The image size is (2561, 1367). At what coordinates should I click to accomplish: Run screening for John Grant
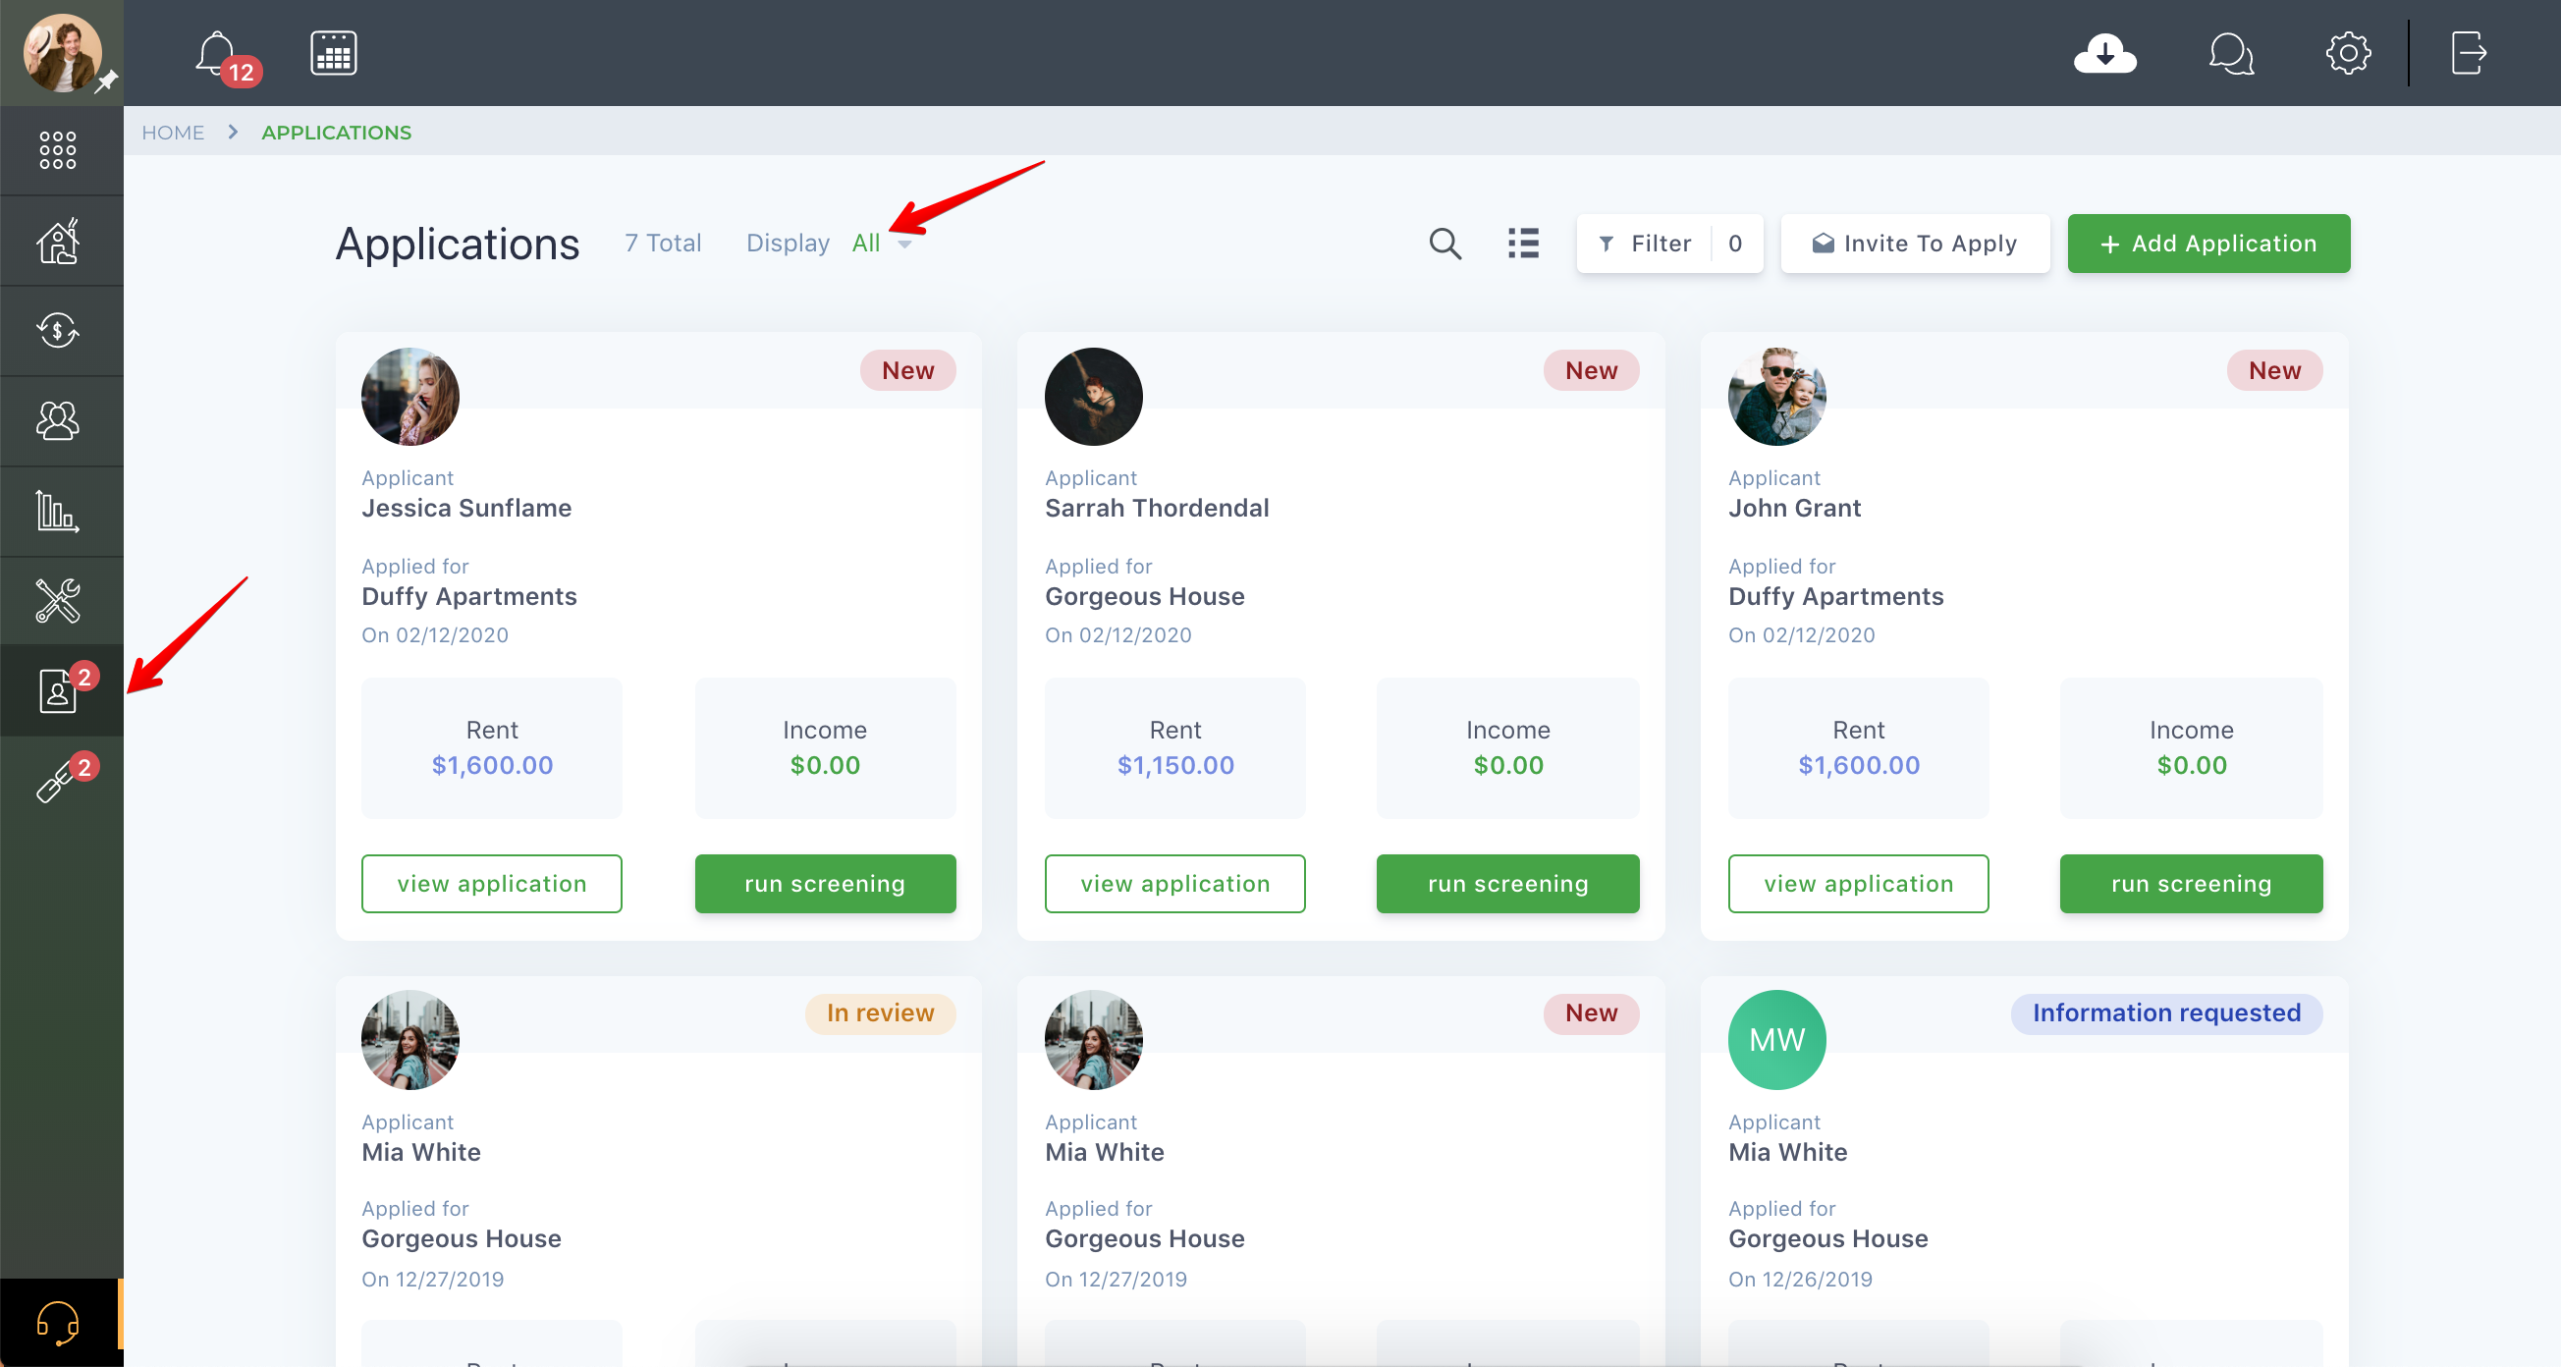(2191, 884)
